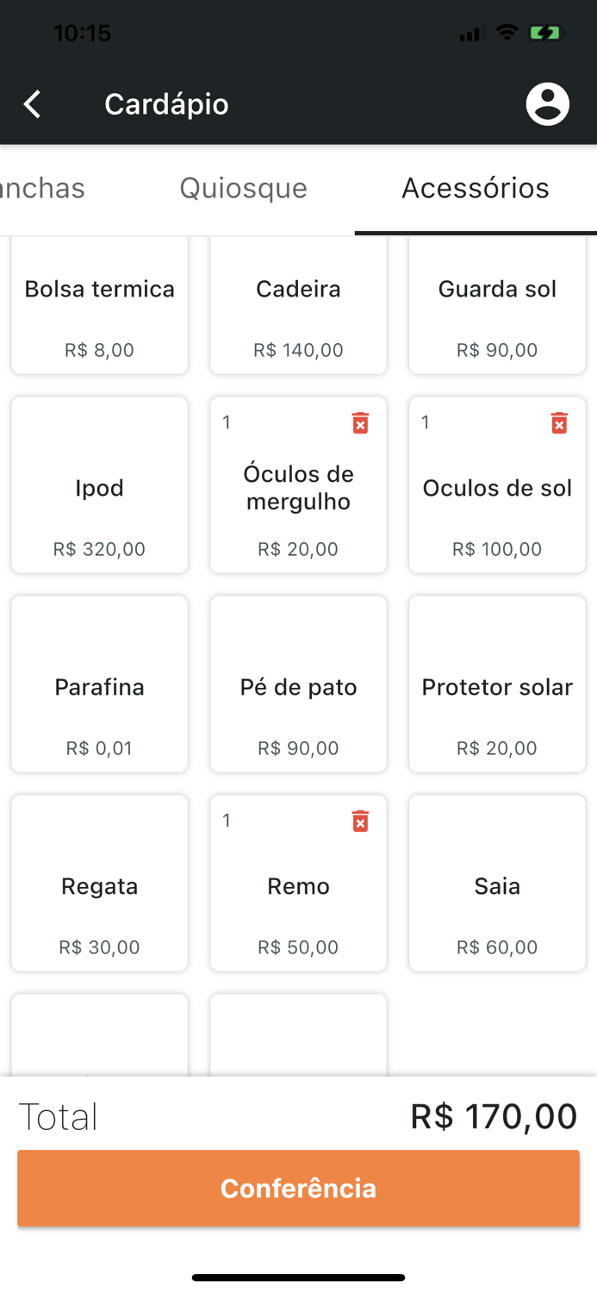The width and height of the screenshot is (597, 1293).
Task: Select the Parafina product
Action: click(99, 684)
